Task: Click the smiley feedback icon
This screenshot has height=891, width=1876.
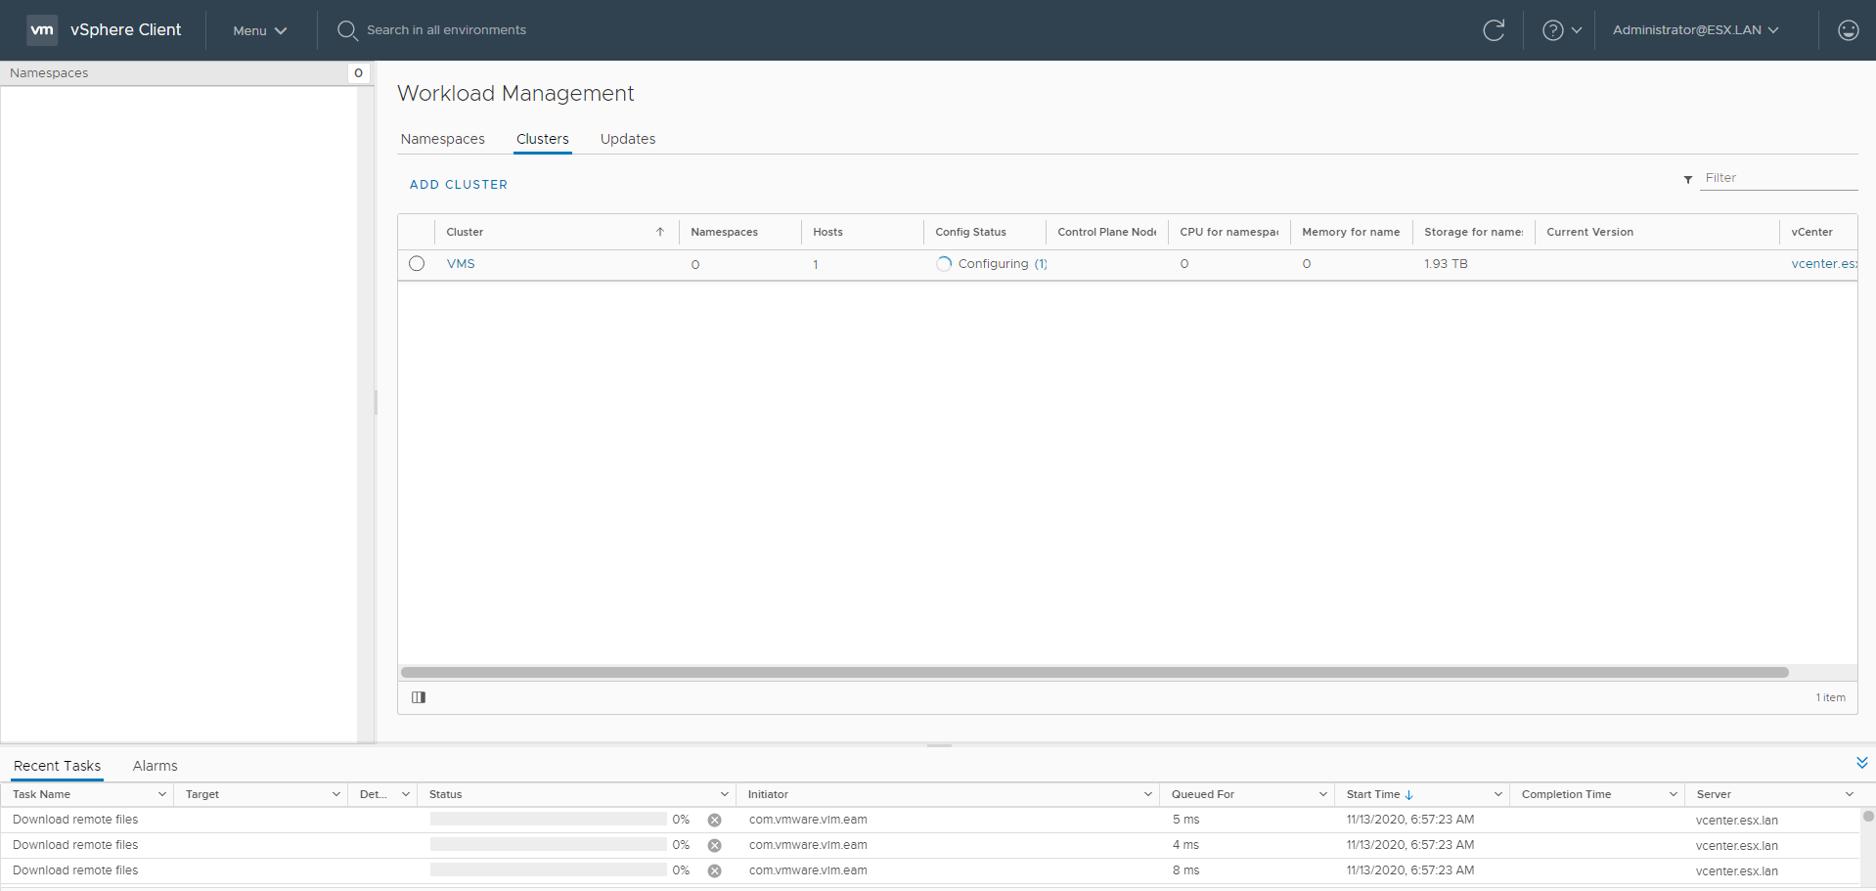Action: (x=1848, y=30)
